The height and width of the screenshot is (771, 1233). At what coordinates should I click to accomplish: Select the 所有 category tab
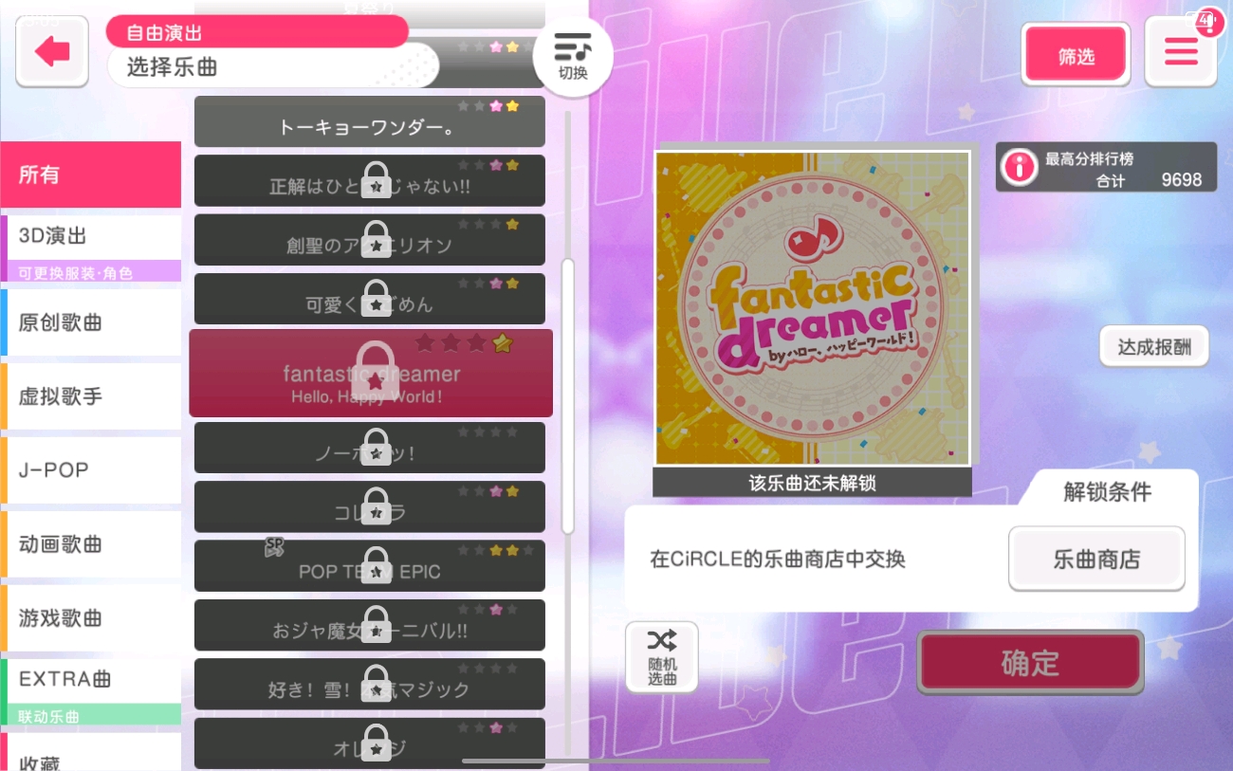click(91, 174)
